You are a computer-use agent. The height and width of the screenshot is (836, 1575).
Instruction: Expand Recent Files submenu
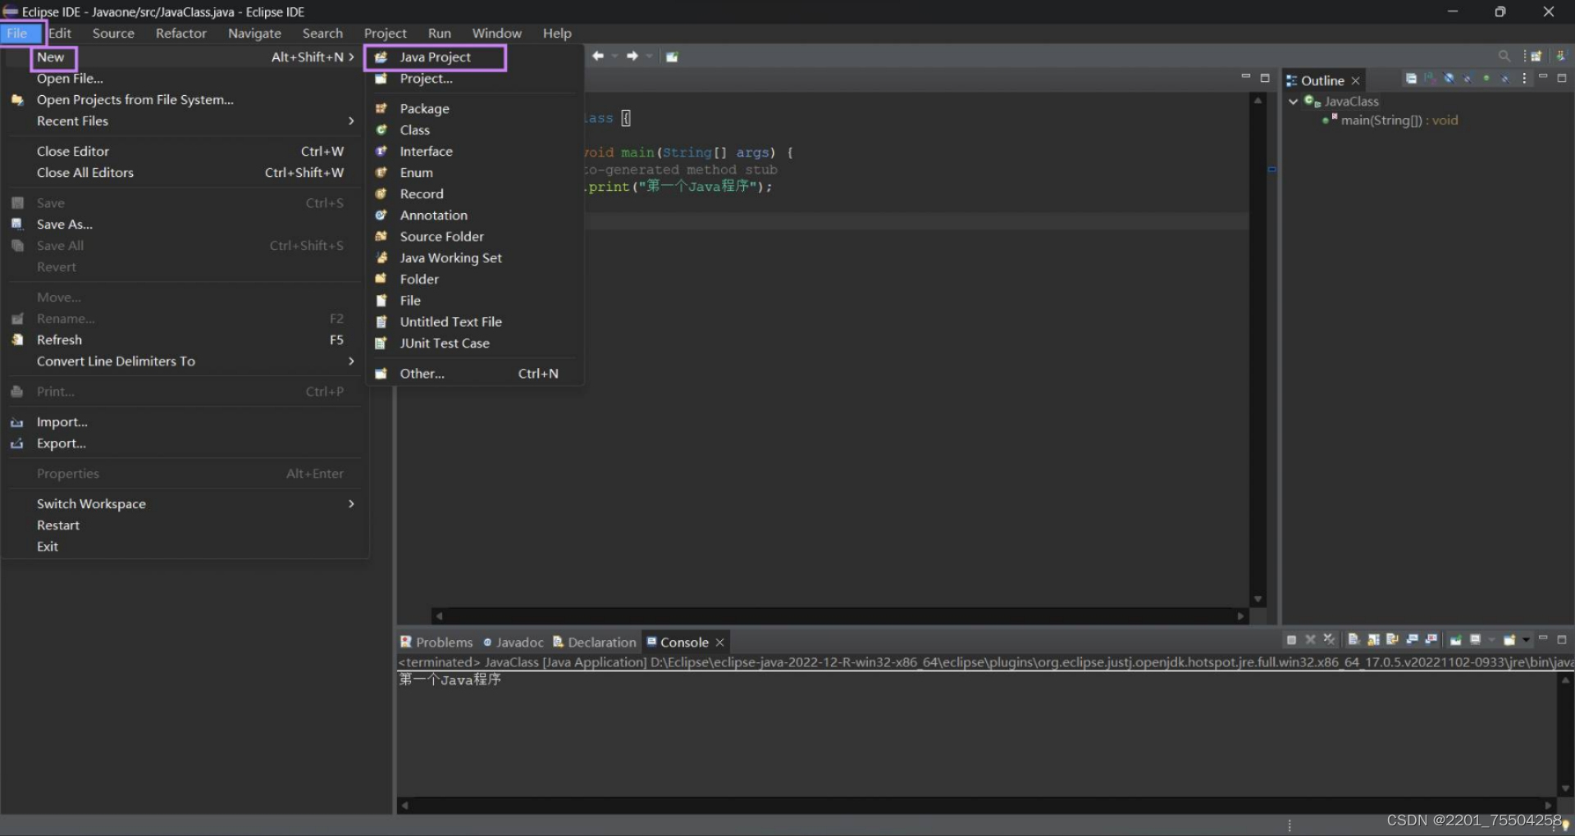click(185, 120)
